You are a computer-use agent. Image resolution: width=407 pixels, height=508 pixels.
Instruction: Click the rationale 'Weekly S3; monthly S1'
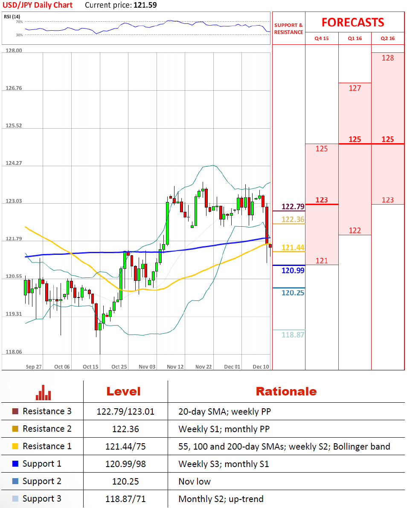(224, 464)
